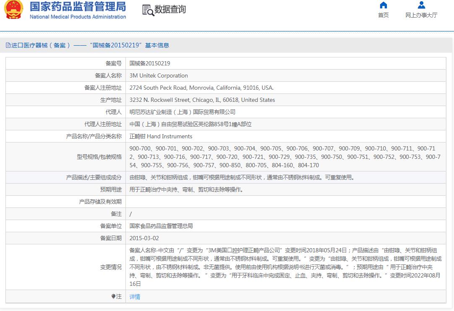
Task: Click the 备案人注册地址 row label
Action: point(103,88)
